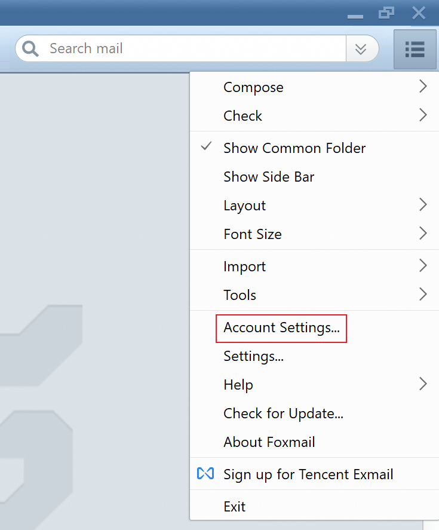Open the Font Size submenu
This screenshot has height=530, width=439.
pyautogui.click(x=253, y=234)
